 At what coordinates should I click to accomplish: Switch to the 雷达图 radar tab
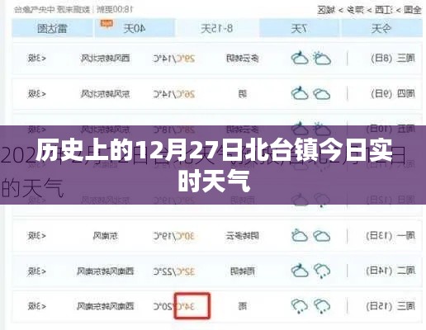(x=52, y=28)
